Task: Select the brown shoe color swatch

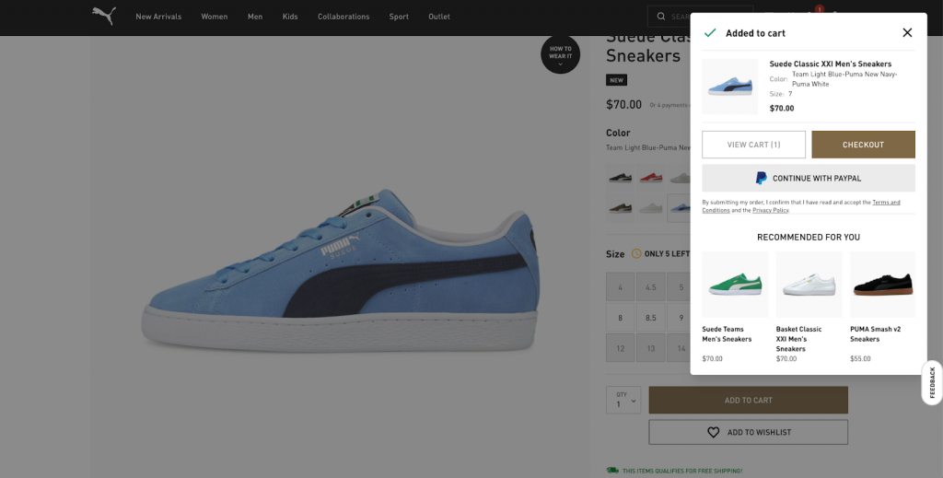Action: click(x=620, y=208)
